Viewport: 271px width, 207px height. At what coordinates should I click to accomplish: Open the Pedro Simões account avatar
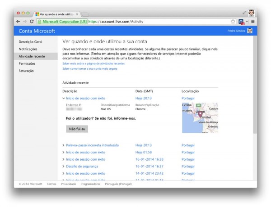coord(250,31)
